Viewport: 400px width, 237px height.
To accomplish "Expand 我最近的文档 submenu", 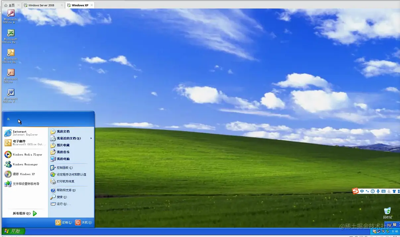I will pyautogui.click(x=71, y=138).
